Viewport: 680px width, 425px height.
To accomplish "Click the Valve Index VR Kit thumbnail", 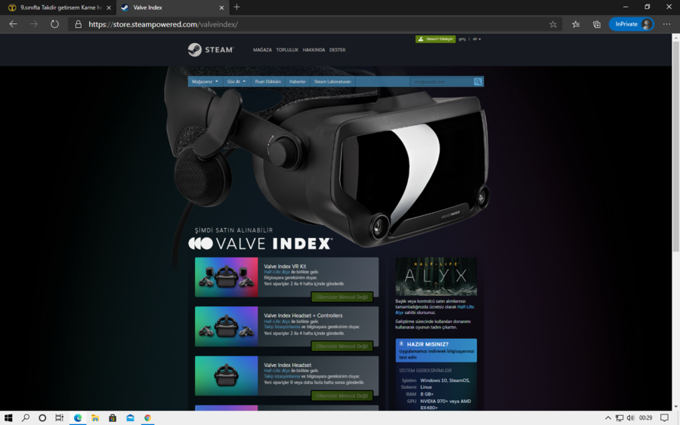I will click(227, 277).
